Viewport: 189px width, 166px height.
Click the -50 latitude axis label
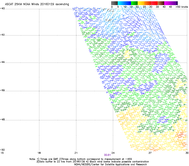click(x=2, y=150)
